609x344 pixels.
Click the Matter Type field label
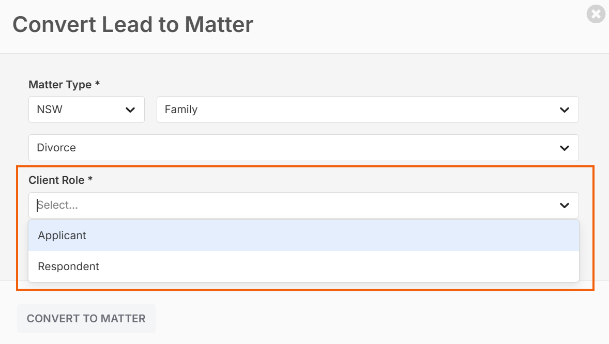point(60,85)
